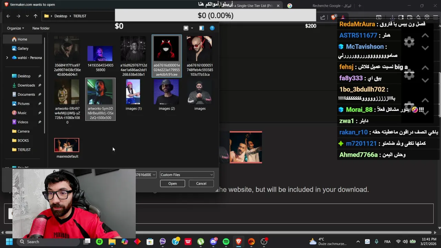Viewport: 441px width, 248px height.
Task: Open Microsoft Store from taskbar
Action: [150, 242]
